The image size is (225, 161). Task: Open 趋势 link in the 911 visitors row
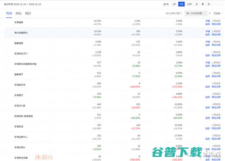pos(208,76)
